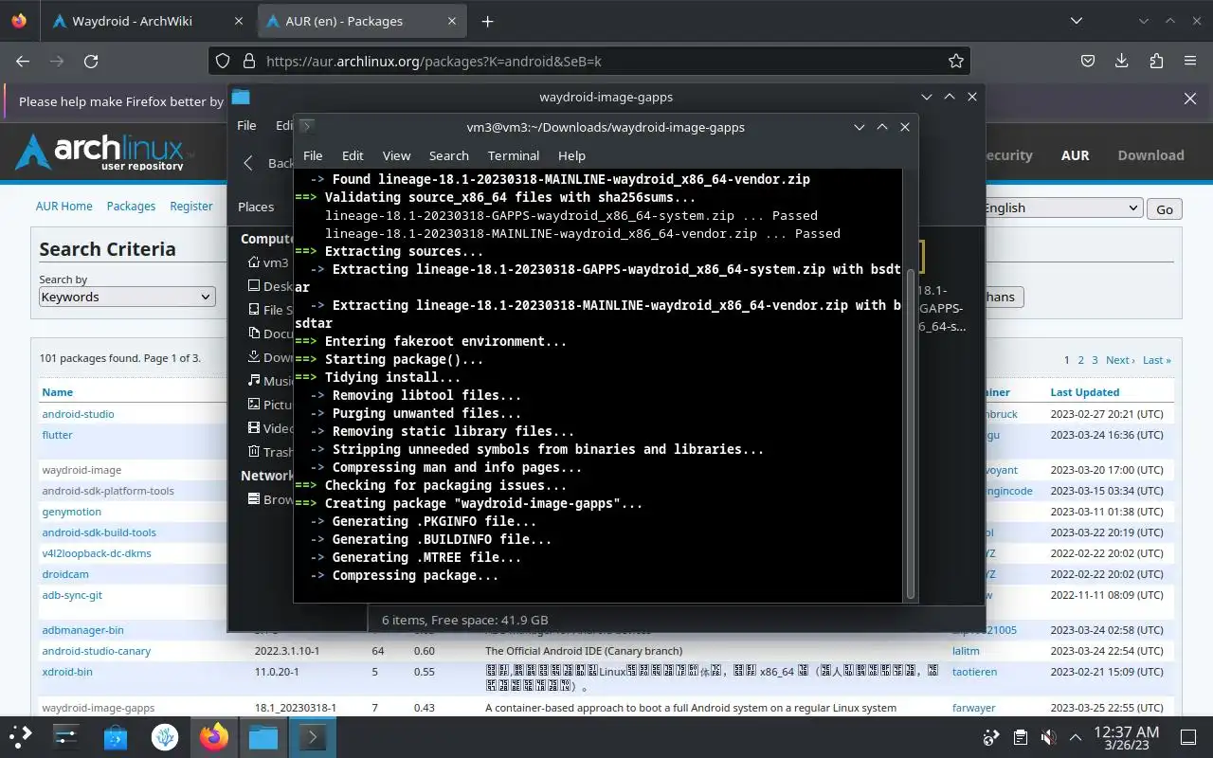Open the adb-sync-git package link

point(72,595)
